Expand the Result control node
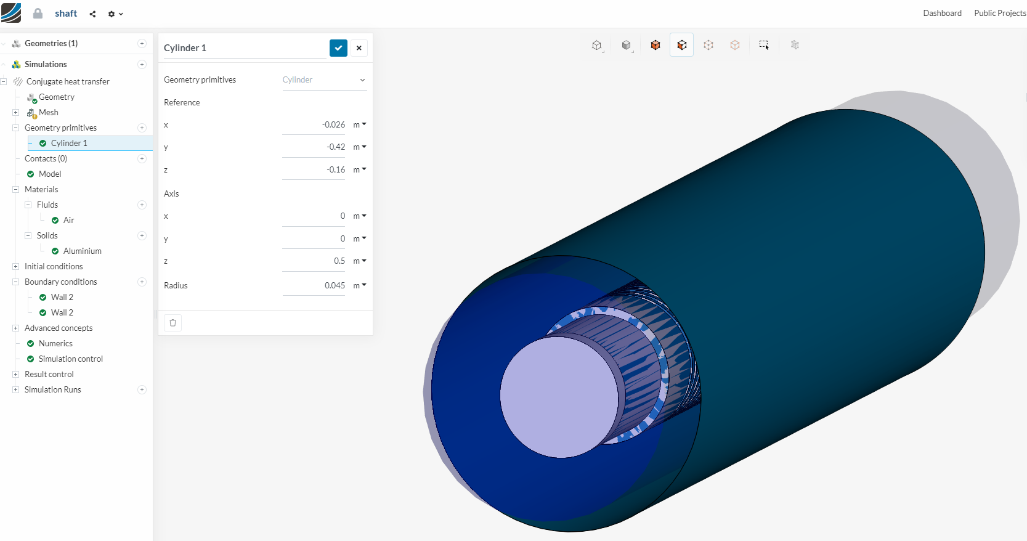This screenshot has height=541, width=1027. [15, 374]
